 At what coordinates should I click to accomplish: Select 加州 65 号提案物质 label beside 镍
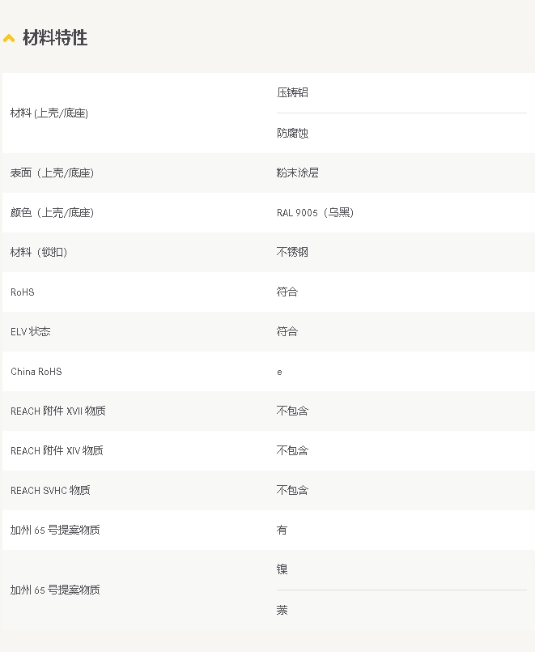coord(55,590)
